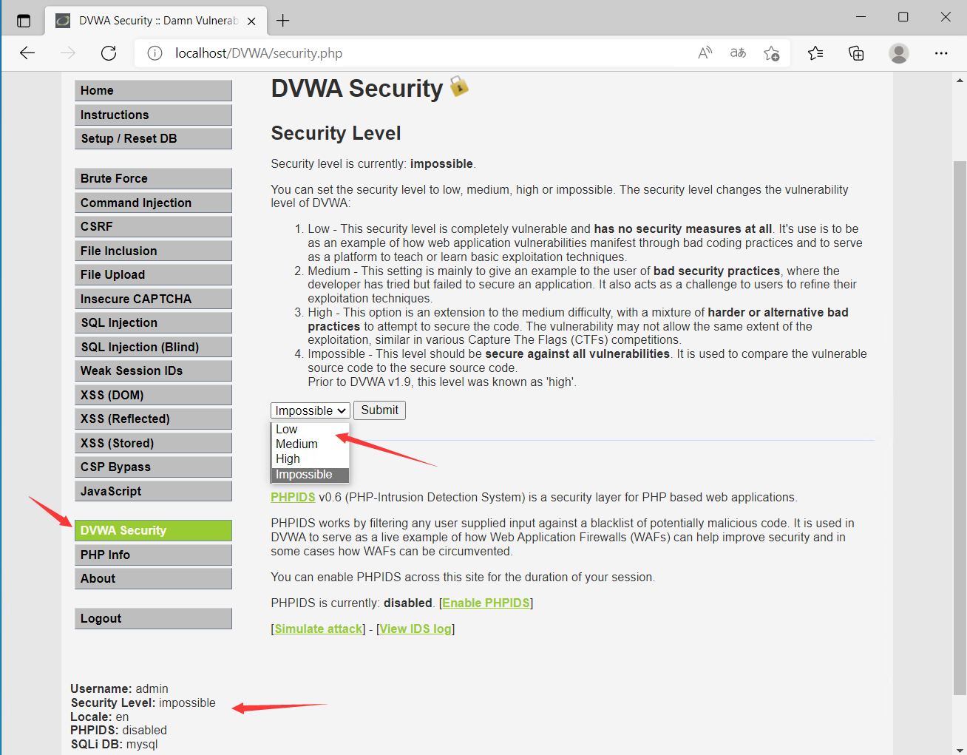Open the File Upload menu item

pyautogui.click(x=153, y=275)
